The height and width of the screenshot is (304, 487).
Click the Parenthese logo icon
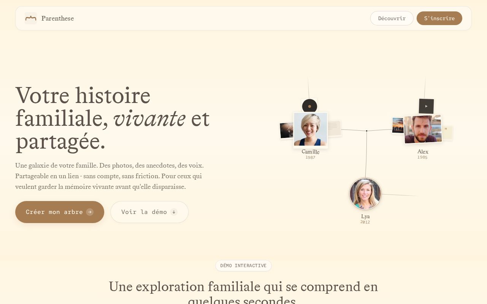point(31,18)
